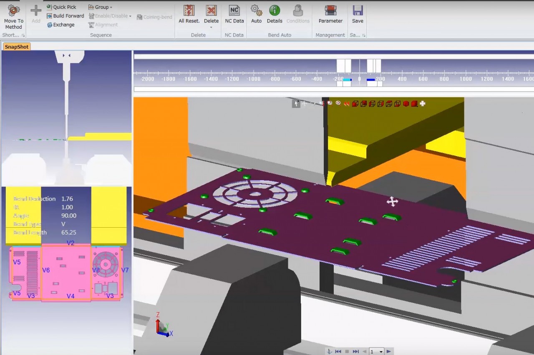Choose the Build Forward tool

click(65, 16)
